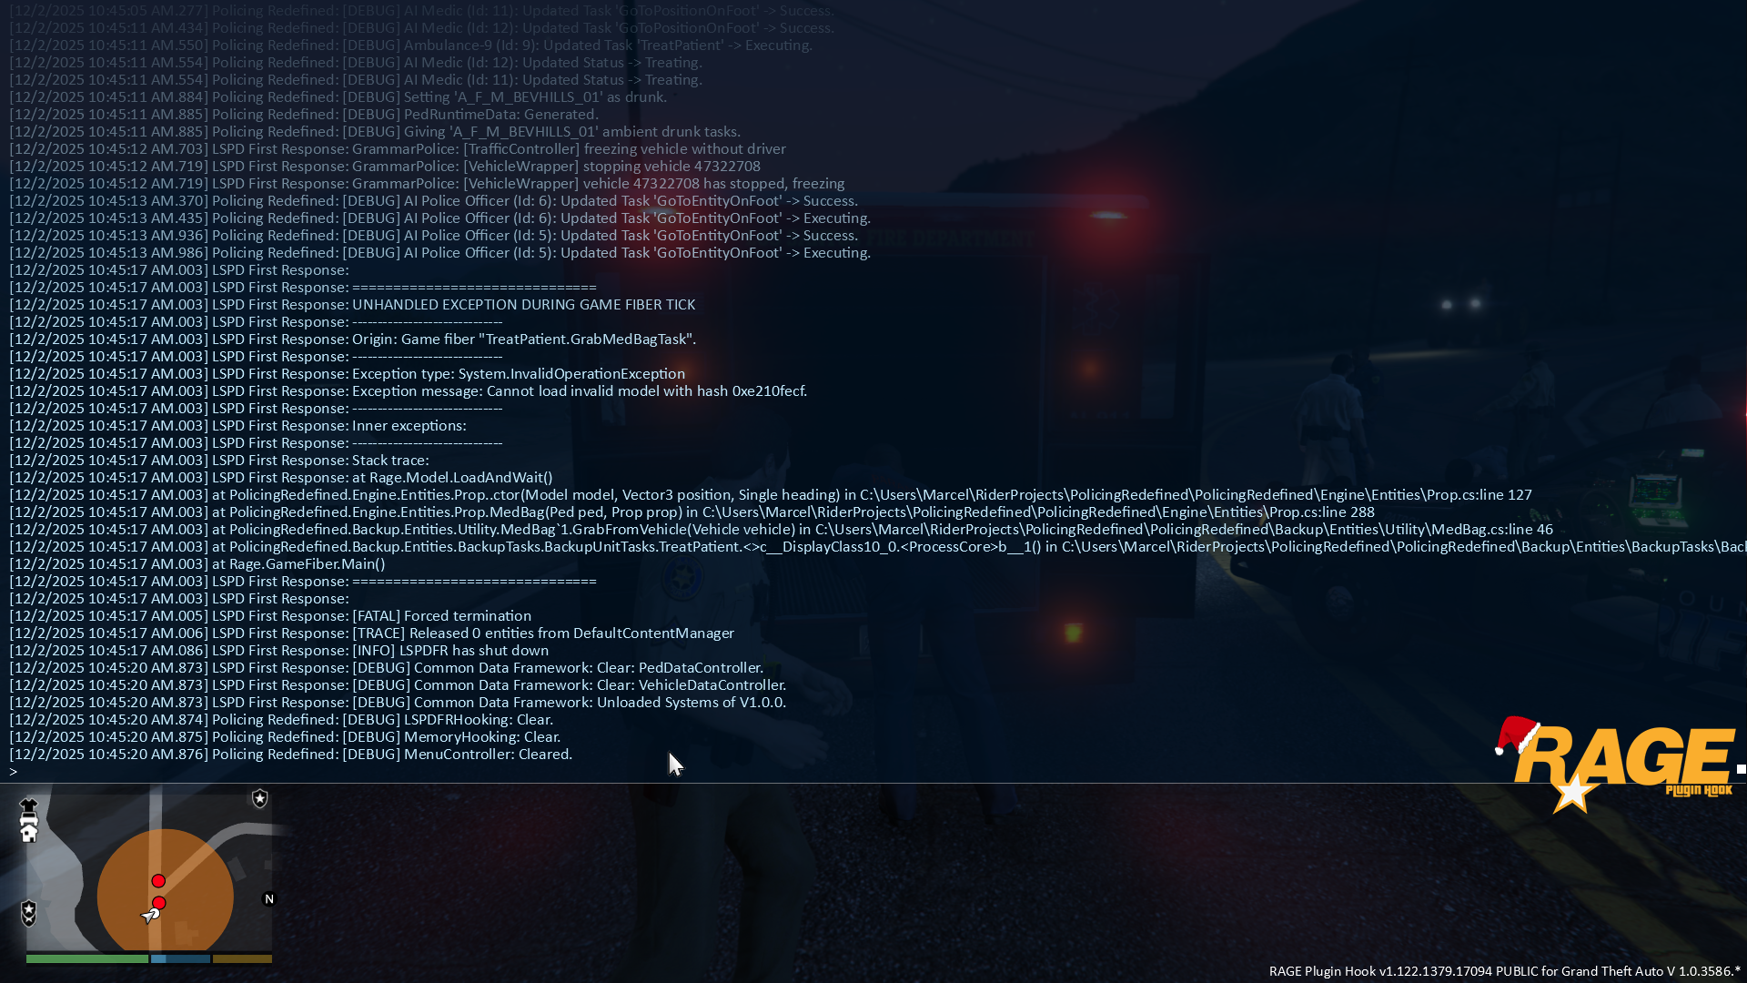Click the upper red dot on minimap
The height and width of the screenshot is (983, 1747).
pos(158,880)
